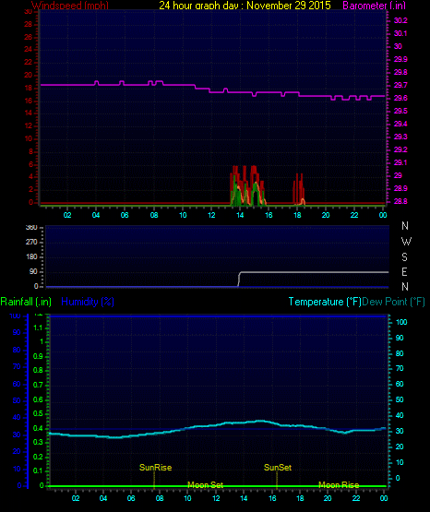Click the W label on wind direction chart
The height and width of the screenshot is (512, 430).
(406, 242)
